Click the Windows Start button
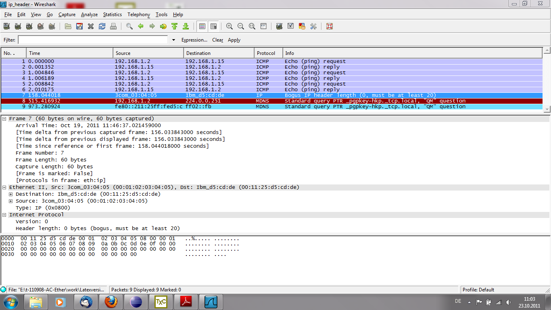Image resolution: width=551 pixels, height=310 pixels. coord(10,302)
